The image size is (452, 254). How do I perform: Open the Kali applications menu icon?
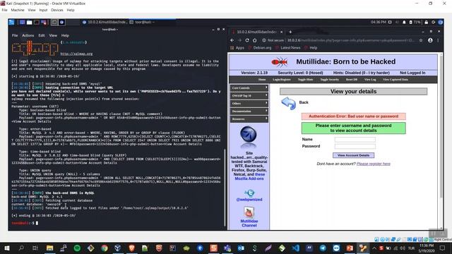click(x=11, y=22)
